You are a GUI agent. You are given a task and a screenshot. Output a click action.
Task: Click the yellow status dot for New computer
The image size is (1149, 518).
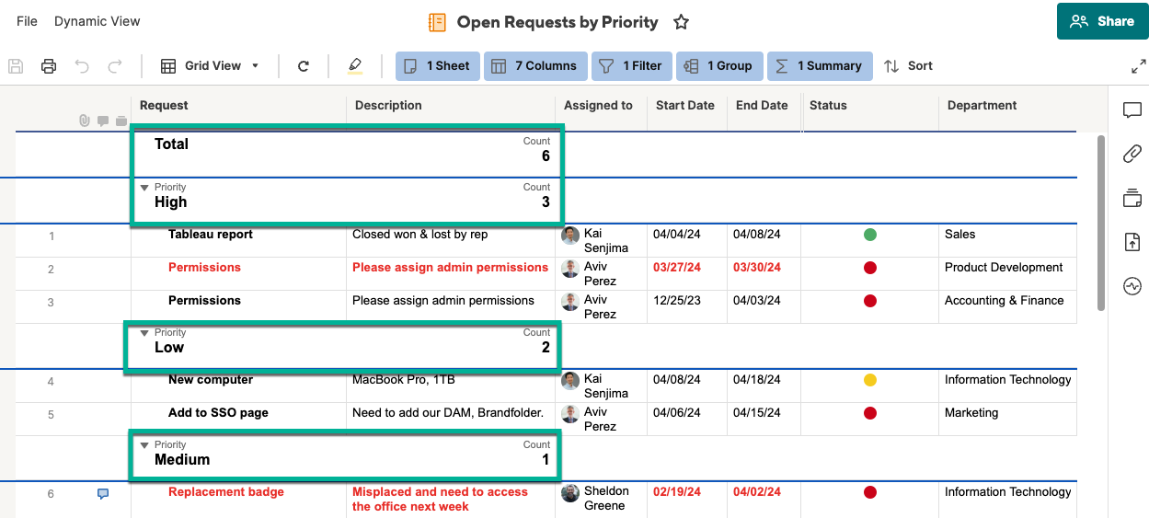(870, 380)
